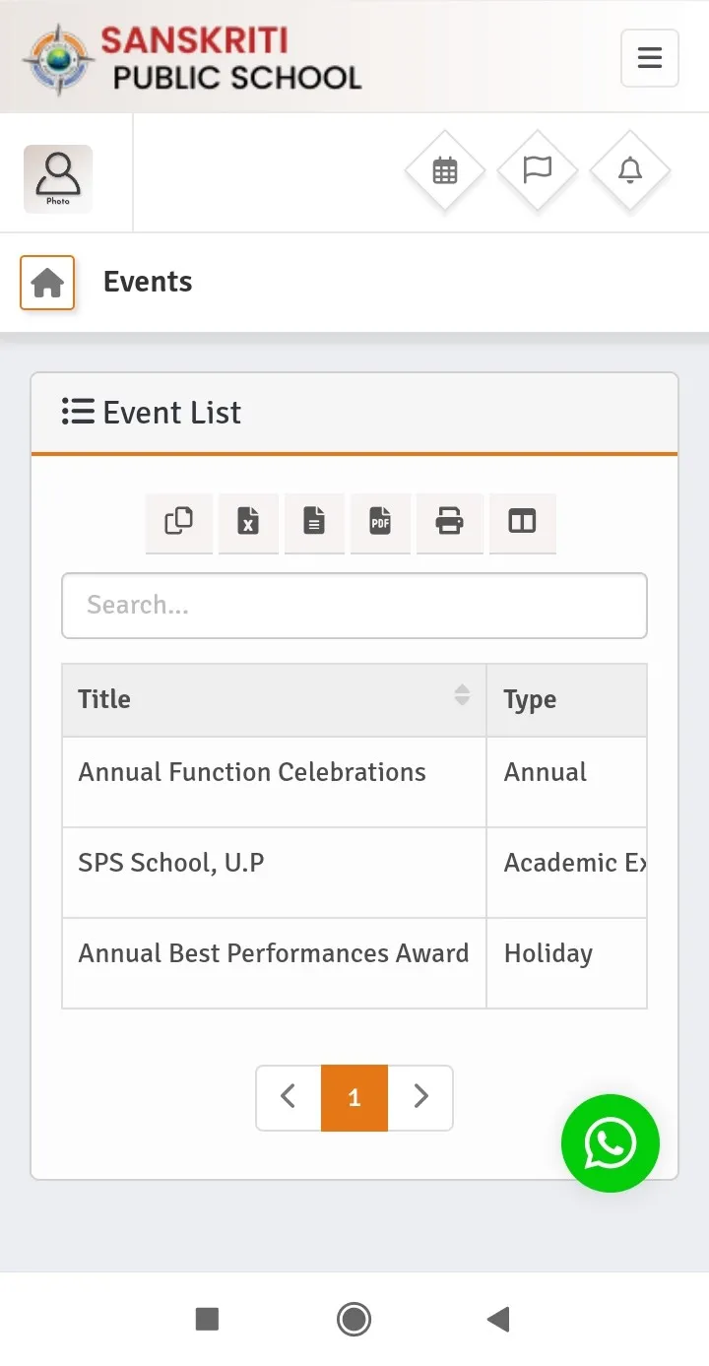Sort table by Title column
Screen dimensions: 709x1366
pos(274,699)
